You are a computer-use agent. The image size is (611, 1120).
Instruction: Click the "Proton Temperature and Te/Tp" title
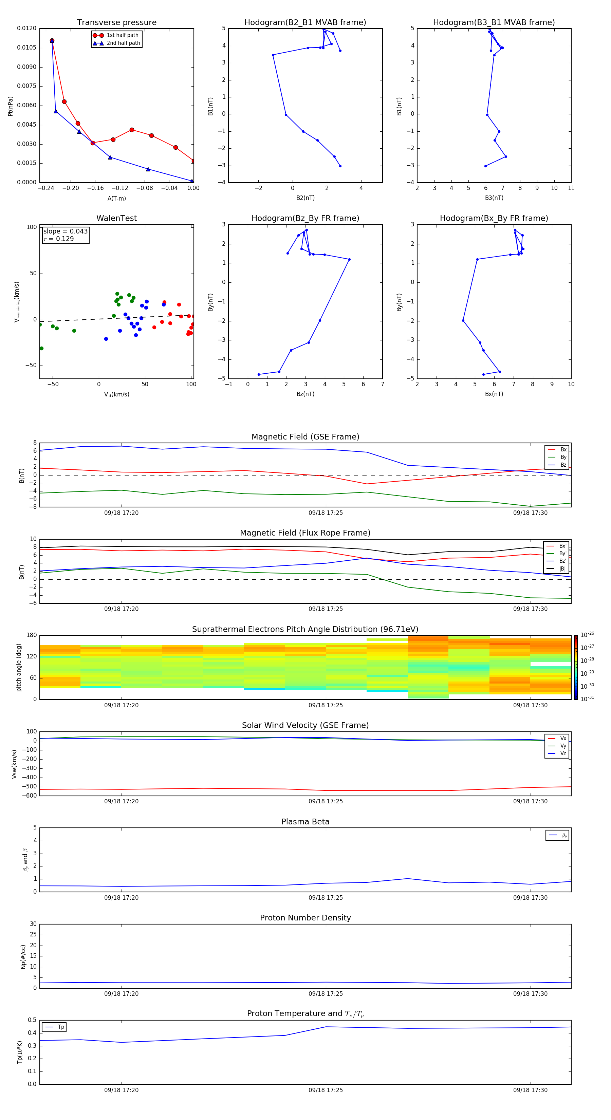305,1014
